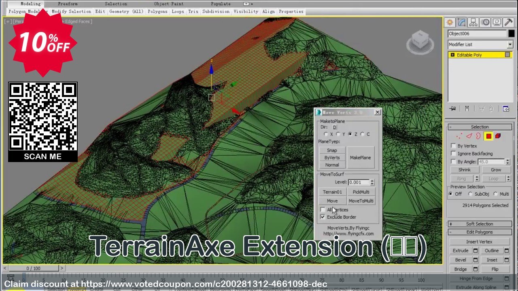The width and height of the screenshot is (518, 291).
Task: Open the Motion command panel tab
Action: tap(485, 23)
